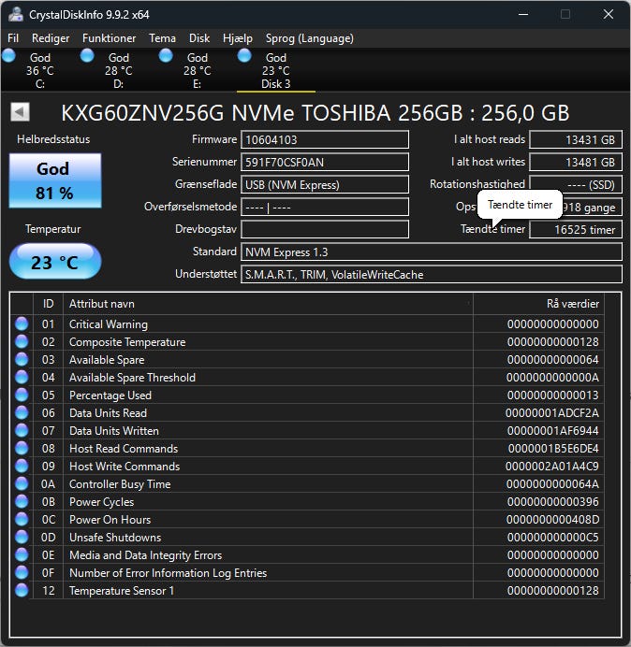Click the ID column header
This screenshot has height=647, width=631.
tap(48, 304)
